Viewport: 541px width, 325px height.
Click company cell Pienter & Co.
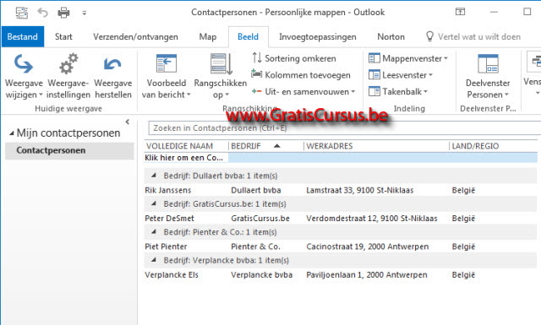tap(255, 246)
